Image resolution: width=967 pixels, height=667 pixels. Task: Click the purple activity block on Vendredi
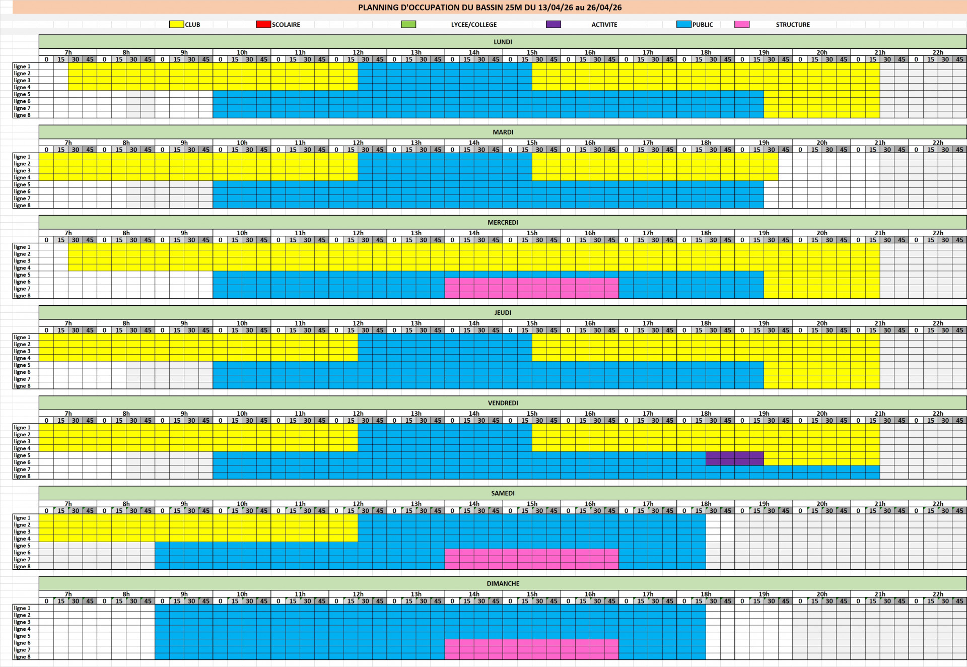tap(734, 458)
